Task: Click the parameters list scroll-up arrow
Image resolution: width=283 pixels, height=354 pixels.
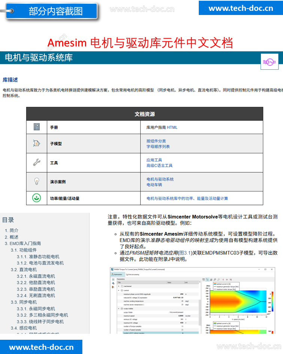Action: [200, 282]
